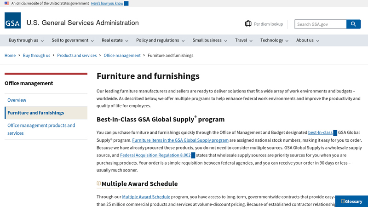Image resolution: width=368 pixels, height=207 pixels.
Task: Click Furniture and furnishings breadcrumb text
Action: 170,55
